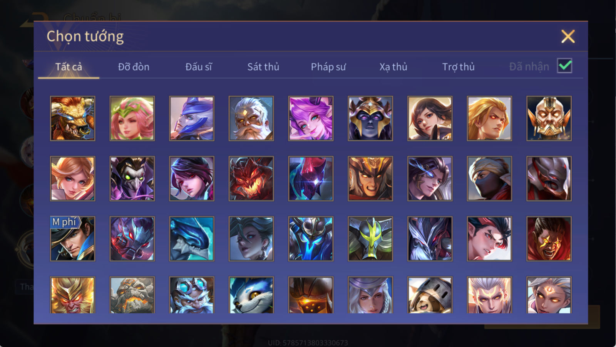Select the blonde hero with red eyes

489,118
